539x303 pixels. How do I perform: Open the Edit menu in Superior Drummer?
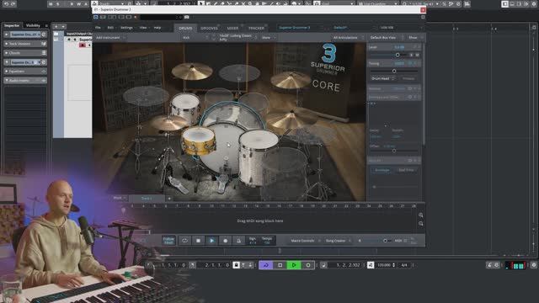(110, 28)
